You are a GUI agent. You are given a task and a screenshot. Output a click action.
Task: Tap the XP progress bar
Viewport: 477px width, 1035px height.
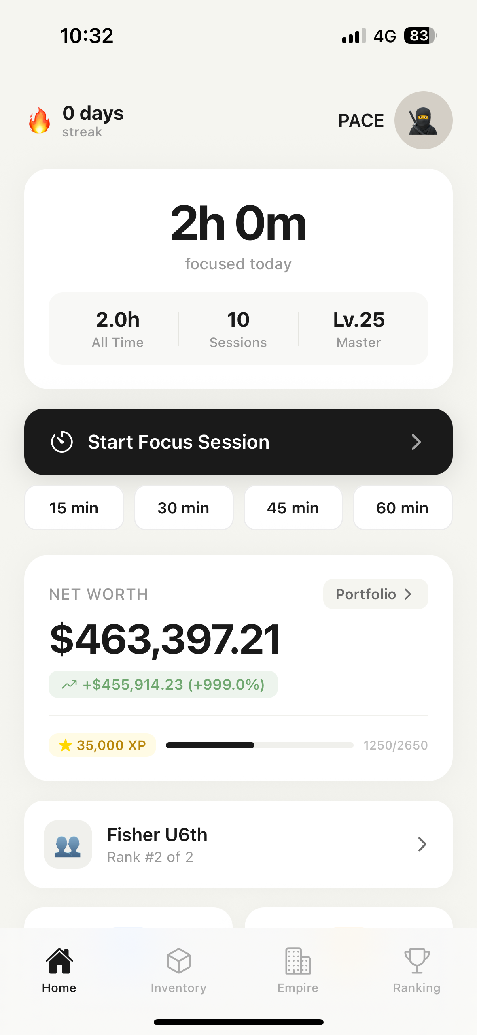click(259, 745)
